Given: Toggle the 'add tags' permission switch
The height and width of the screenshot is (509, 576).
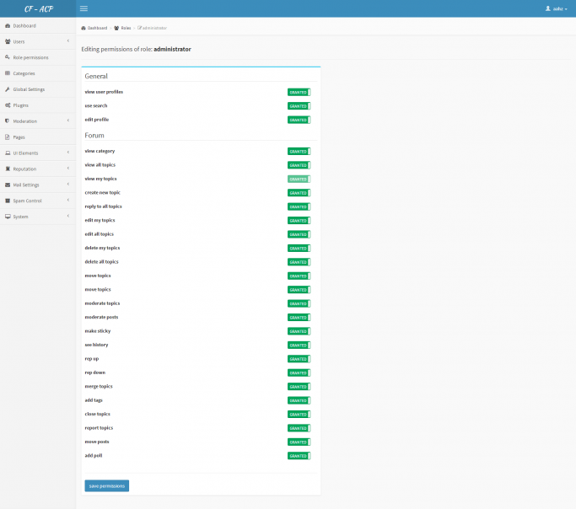Looking at the screenshot, I should tap(299, 400).
